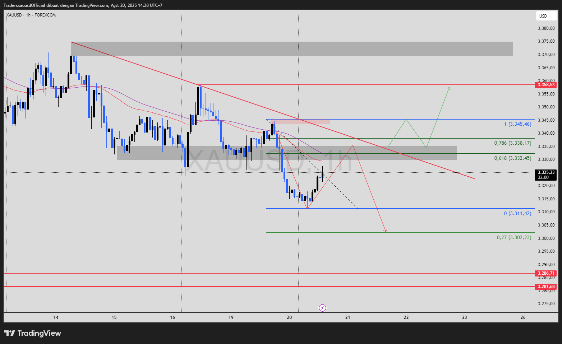Click the XAUUSD symbol name in legend
The height and width of the screenshot is (344, 562).
[x=13, y=15]
